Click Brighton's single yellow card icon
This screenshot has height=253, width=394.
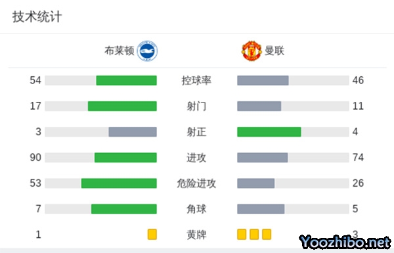152,234
